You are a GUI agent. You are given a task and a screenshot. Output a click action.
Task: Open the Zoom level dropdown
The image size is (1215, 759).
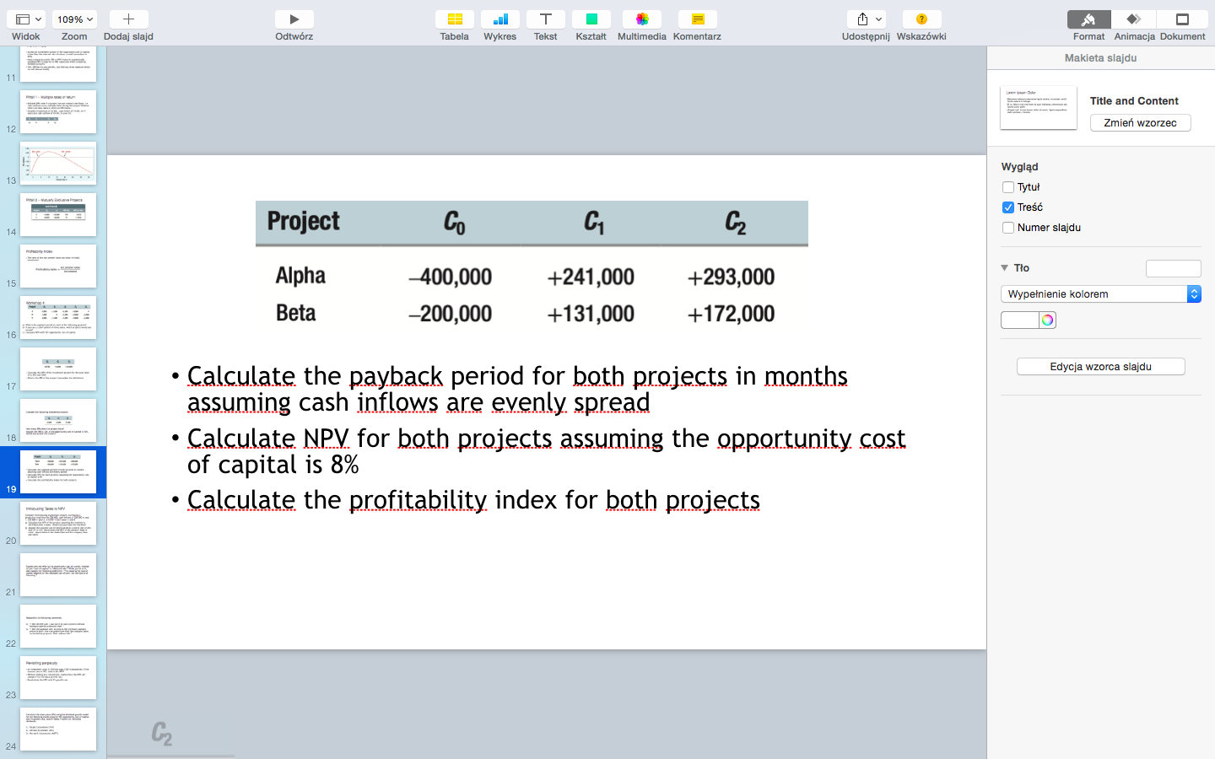tap(74, 19)
